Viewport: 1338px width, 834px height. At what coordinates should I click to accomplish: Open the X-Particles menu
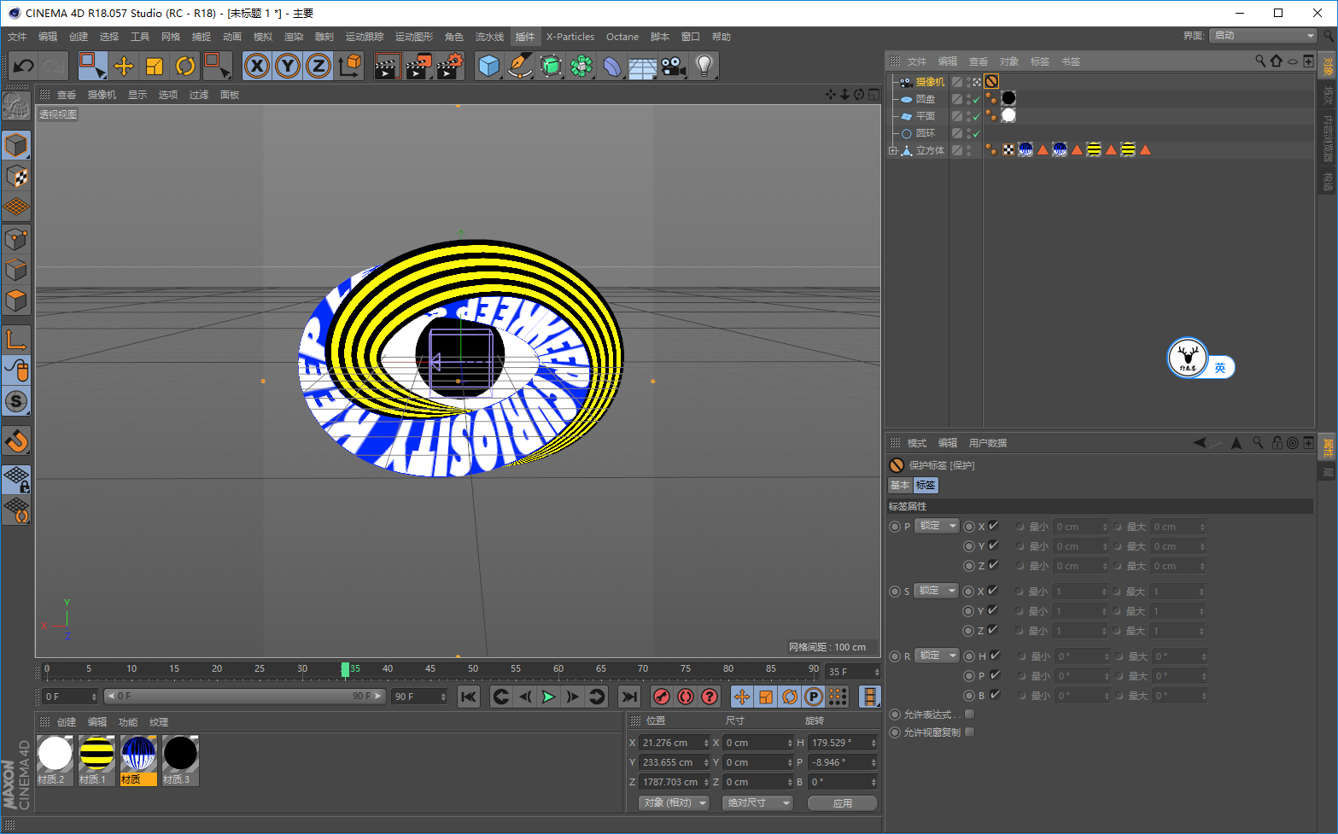(570, 37)
